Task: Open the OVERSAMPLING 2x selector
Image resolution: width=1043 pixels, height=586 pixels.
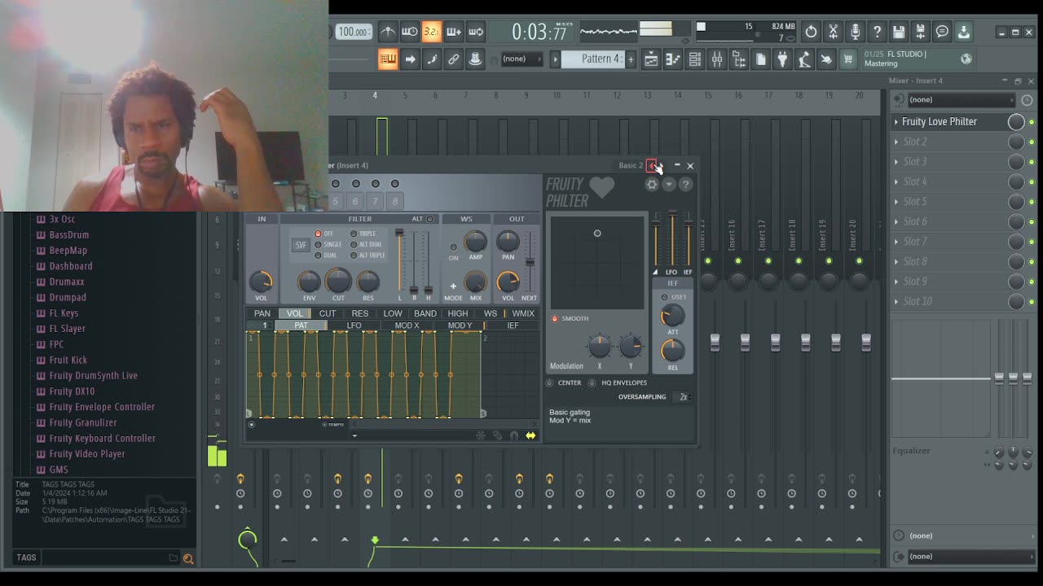Action: [683, 396]
